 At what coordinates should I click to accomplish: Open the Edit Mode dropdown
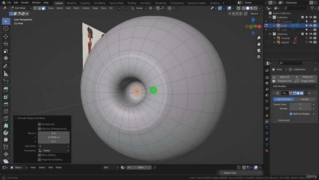pos(21,8)
